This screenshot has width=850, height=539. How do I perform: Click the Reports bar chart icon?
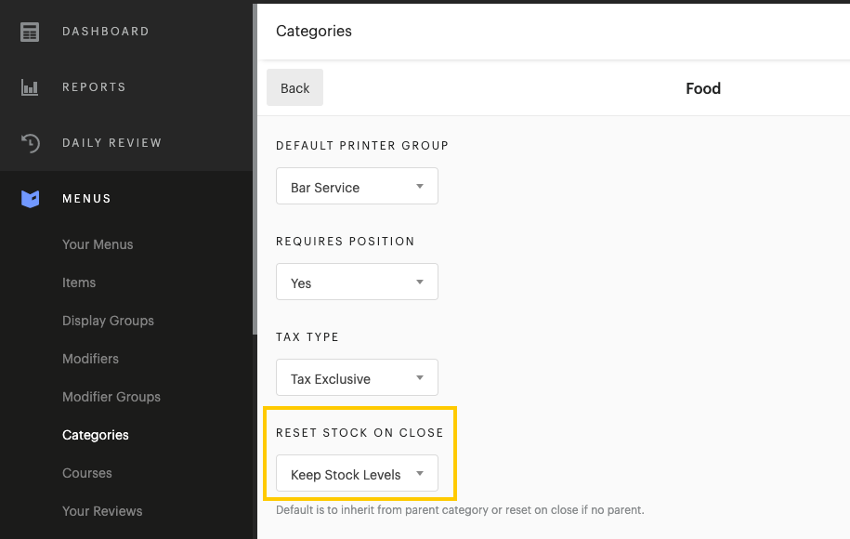31,87
